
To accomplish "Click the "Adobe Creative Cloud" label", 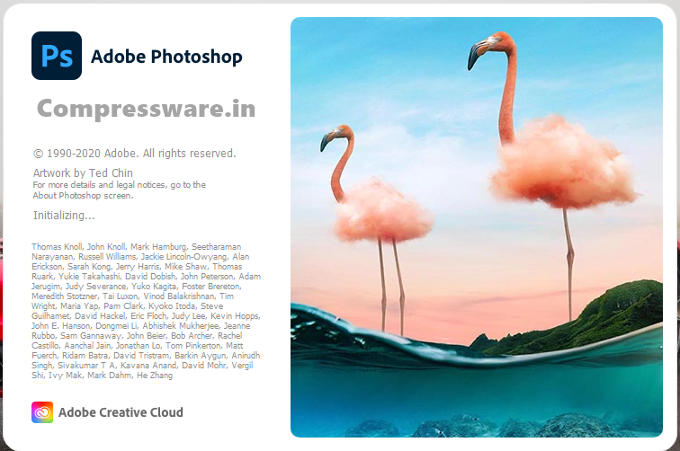I will click(x=121, y=412).
